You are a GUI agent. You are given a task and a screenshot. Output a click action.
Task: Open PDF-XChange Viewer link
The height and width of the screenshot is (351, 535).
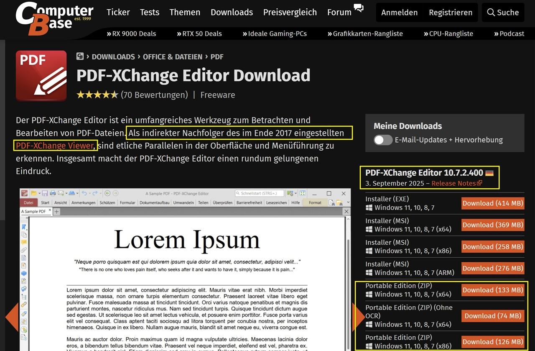point(54,146)
